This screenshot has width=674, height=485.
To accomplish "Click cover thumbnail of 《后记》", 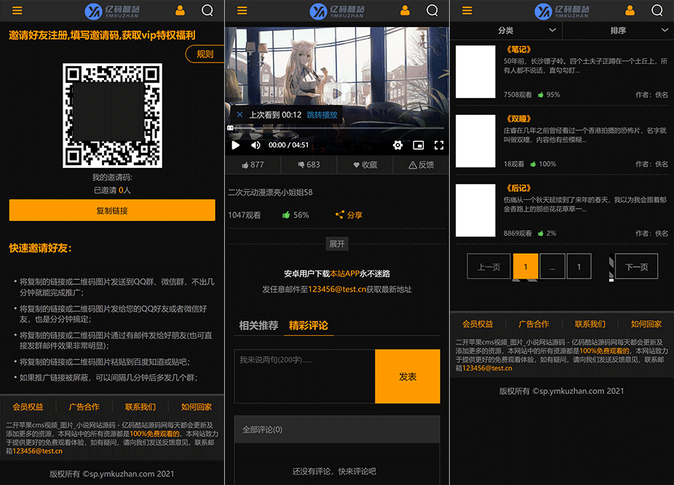I will (475, 210).
